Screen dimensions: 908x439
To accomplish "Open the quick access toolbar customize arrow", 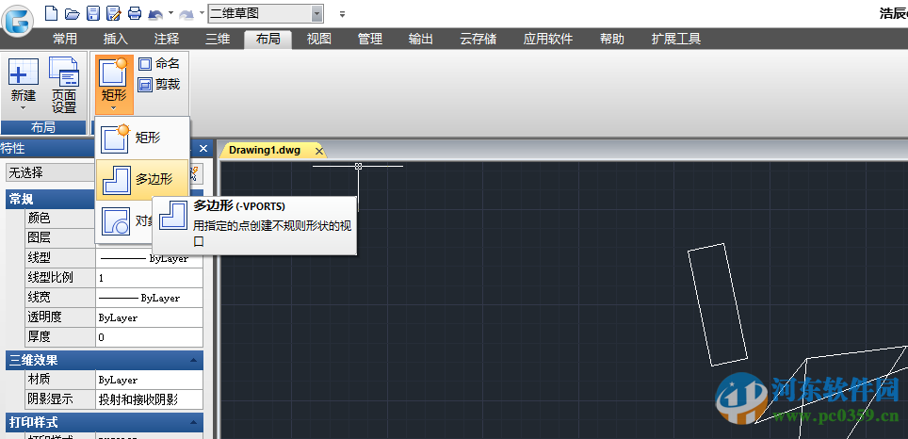I will pos(342,14).
